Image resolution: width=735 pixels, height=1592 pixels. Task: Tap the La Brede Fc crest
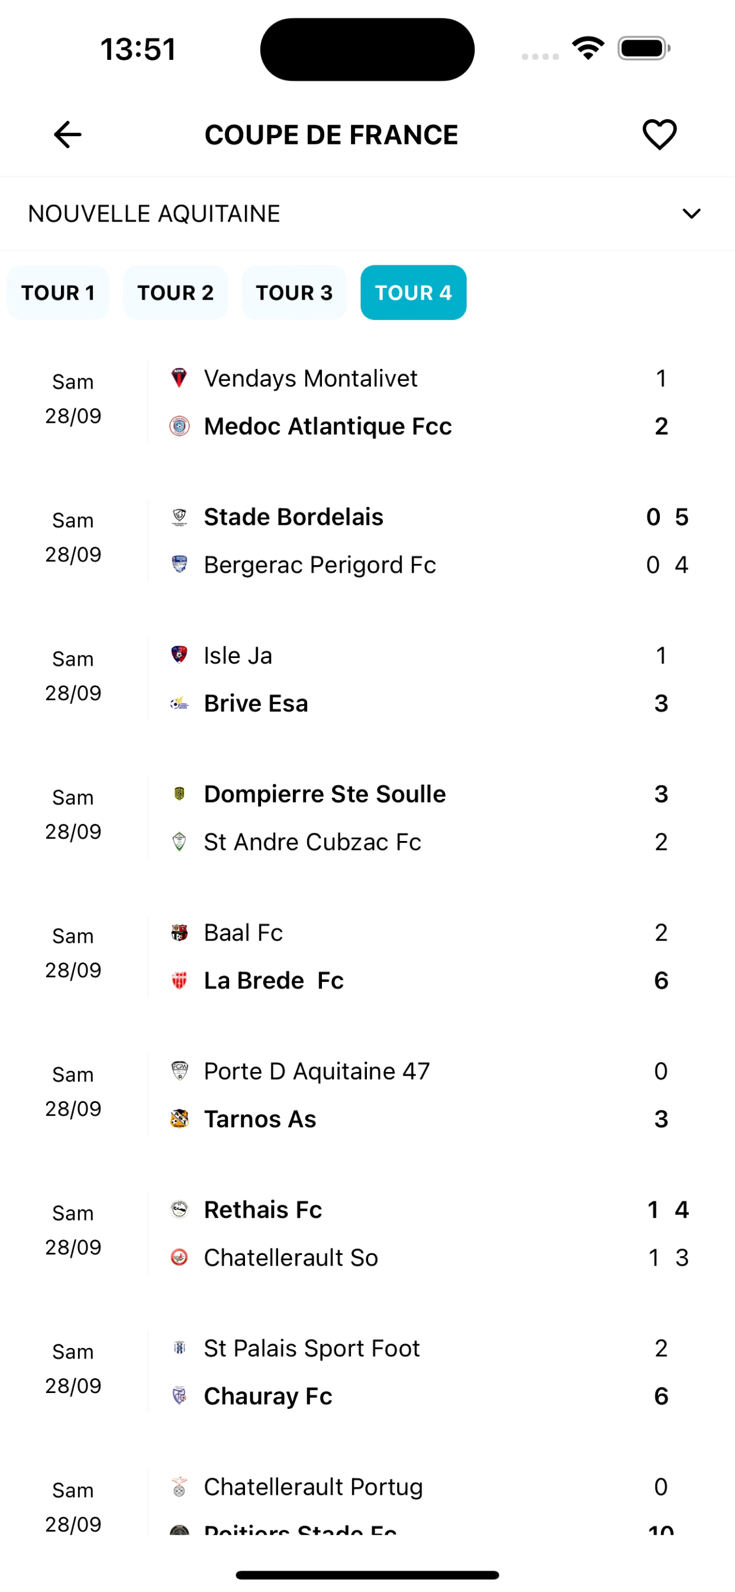coord(179,981)
